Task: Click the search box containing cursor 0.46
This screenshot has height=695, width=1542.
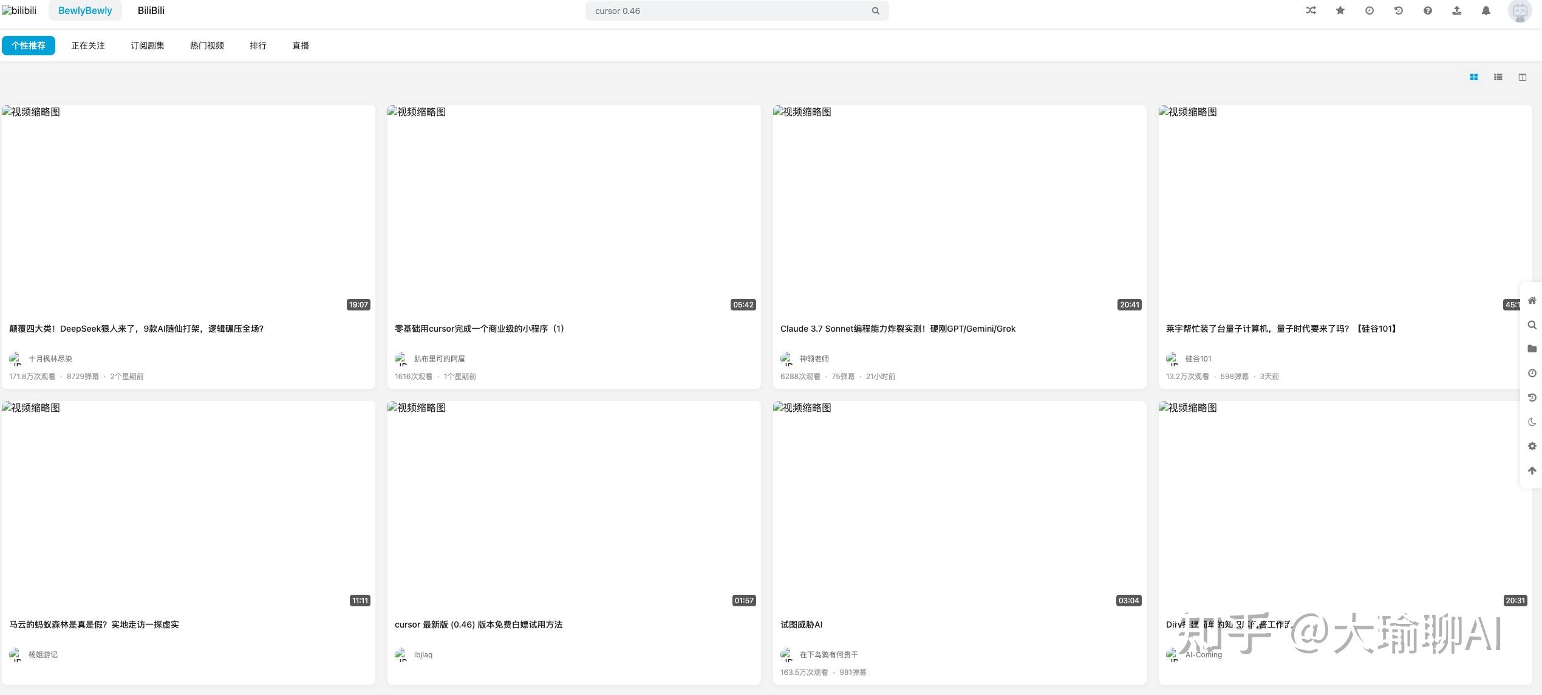Action: [729, 11]
